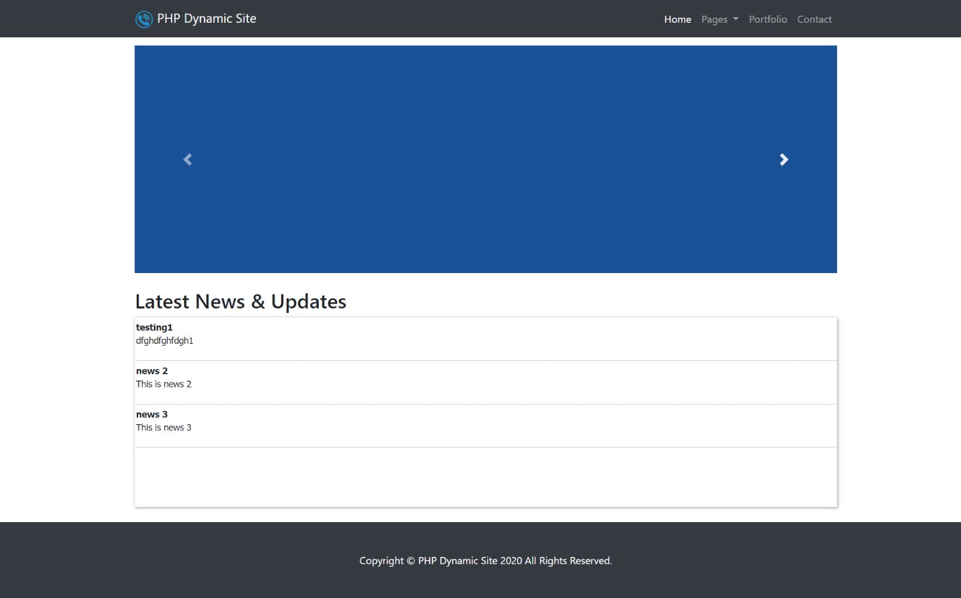Open the news 2 headline
961x598 pixels.
(x=152, y=371)
